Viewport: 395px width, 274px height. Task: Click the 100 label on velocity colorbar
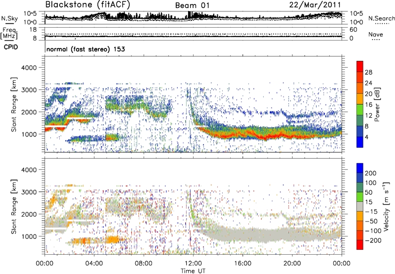pyautogui.click(x=371, y=183)
